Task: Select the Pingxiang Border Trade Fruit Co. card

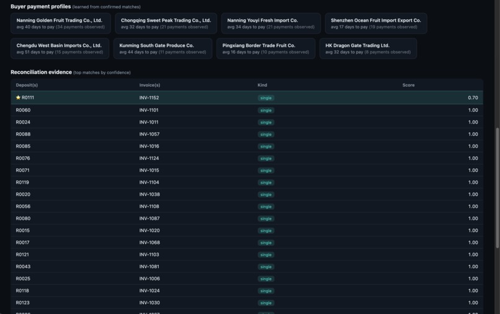Action: (266, 48)
